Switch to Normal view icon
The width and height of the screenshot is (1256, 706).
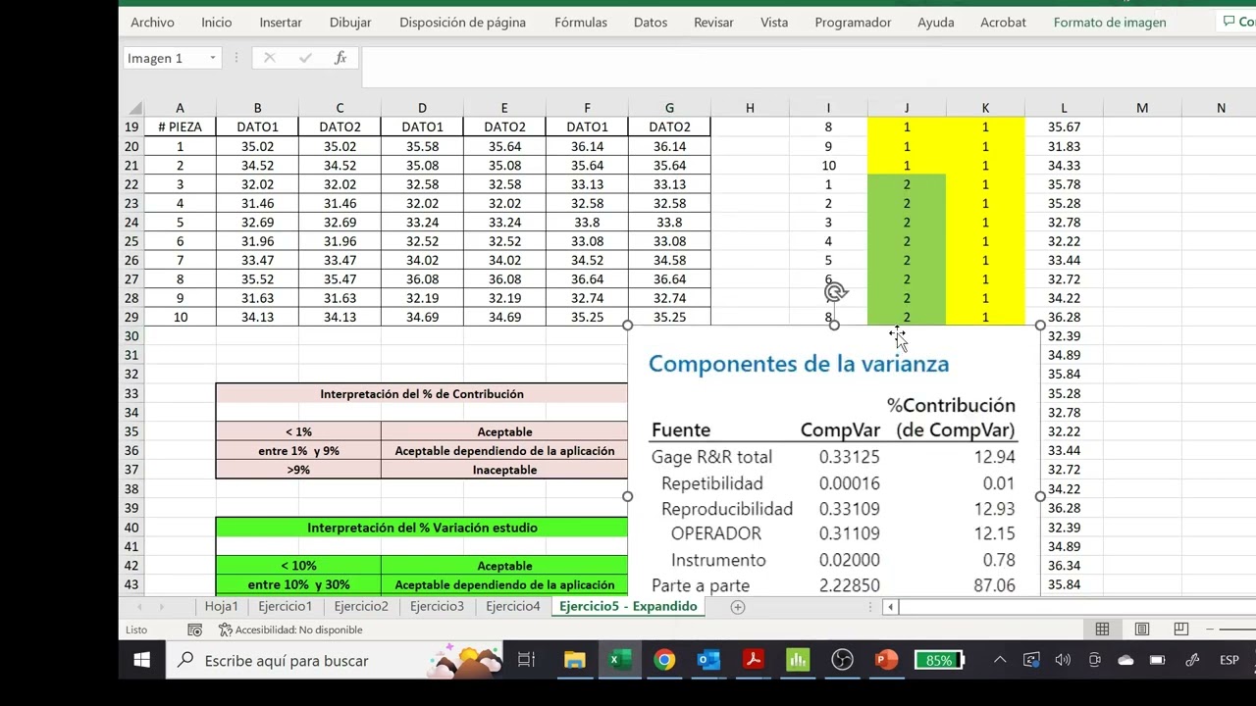click(1102, 630)
